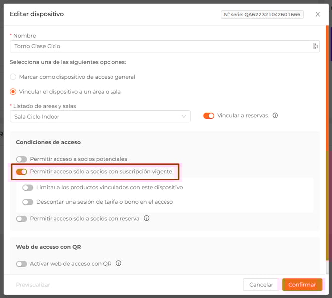Image resolution: width=332 pixels, height=298 pixels.
Task: Click info icon next to Vincular a reservas
Action: (276, 116)
